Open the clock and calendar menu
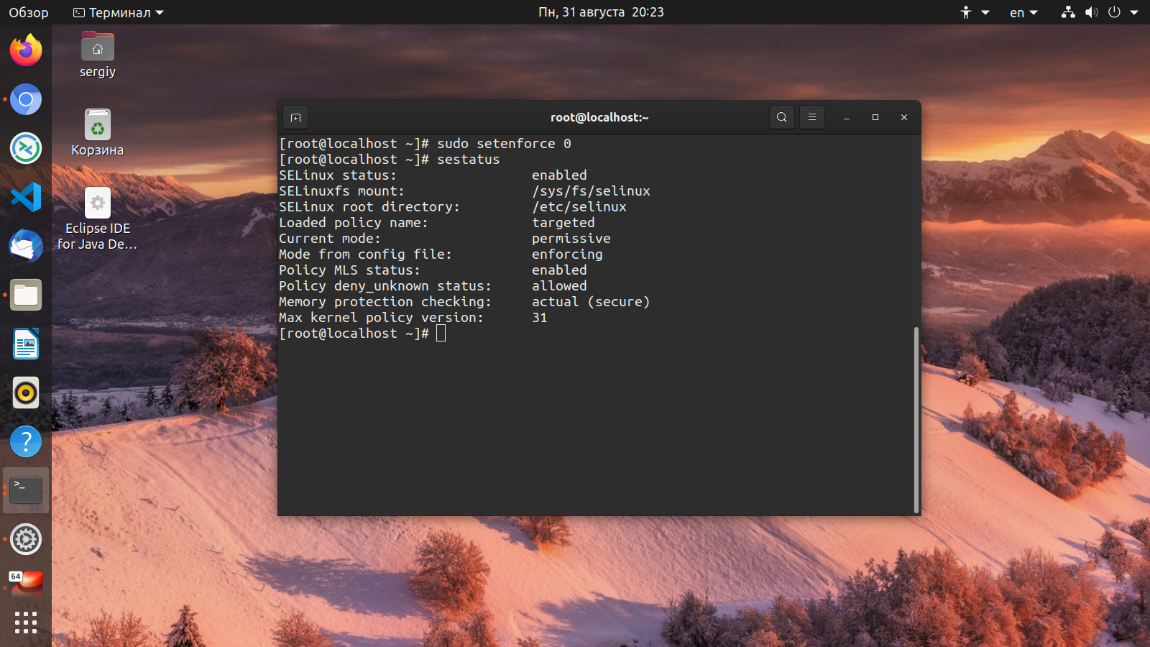This screenshot has width=1150, height=647. [601, 12]
